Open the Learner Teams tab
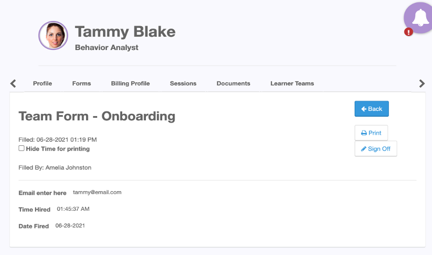This screenshot has width=432, height=255. pos(292,84)
